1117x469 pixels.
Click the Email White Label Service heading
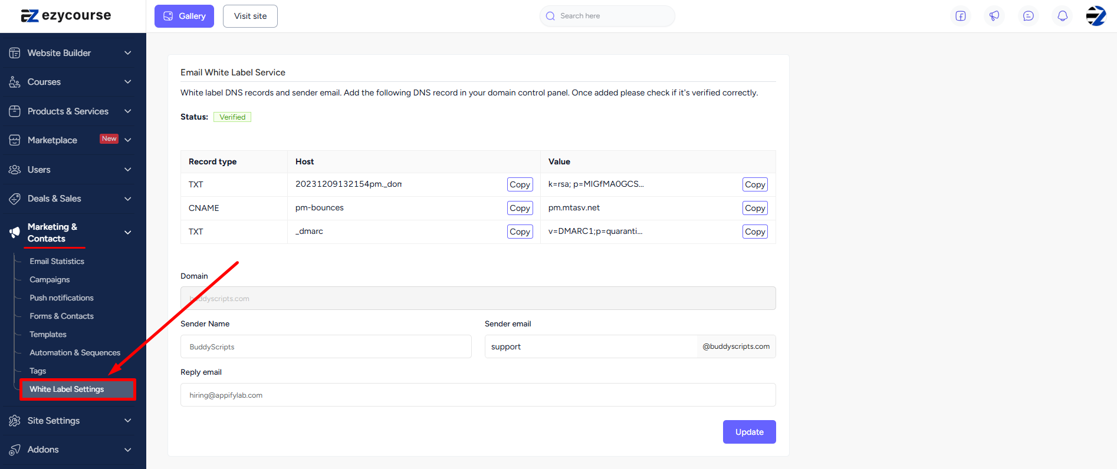click(x=233, y=72)
